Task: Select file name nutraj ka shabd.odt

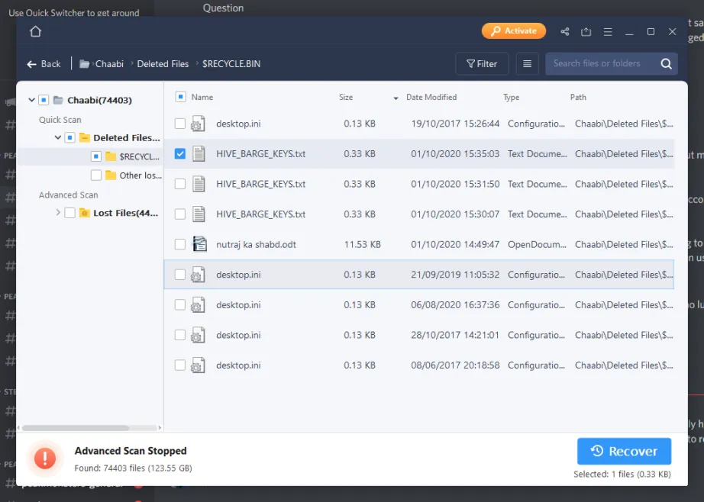Action: coord(256,244)
